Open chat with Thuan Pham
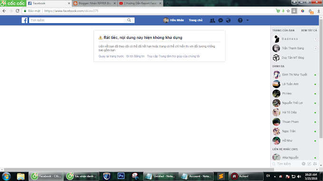The height and width of the screenshot is (181, 323). pos(294,122)
